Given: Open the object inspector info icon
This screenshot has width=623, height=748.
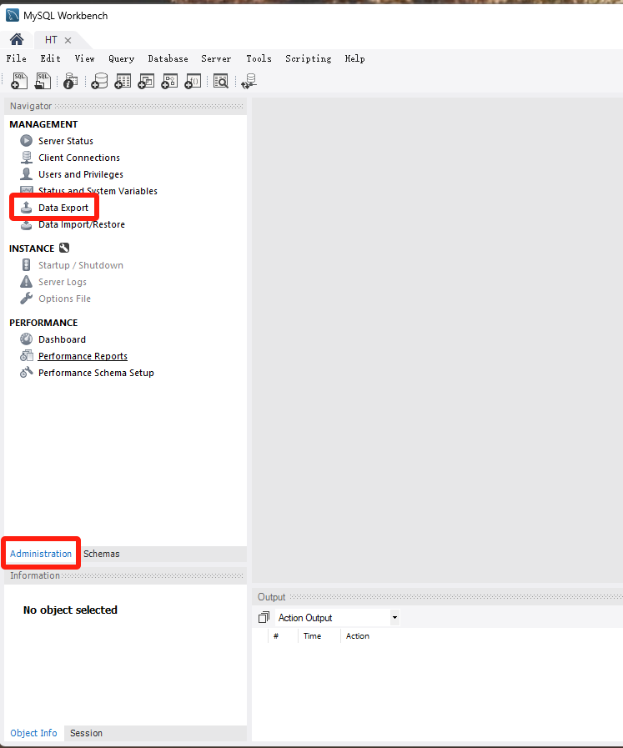Looking at the screenshot, I should tap(70, 81).
